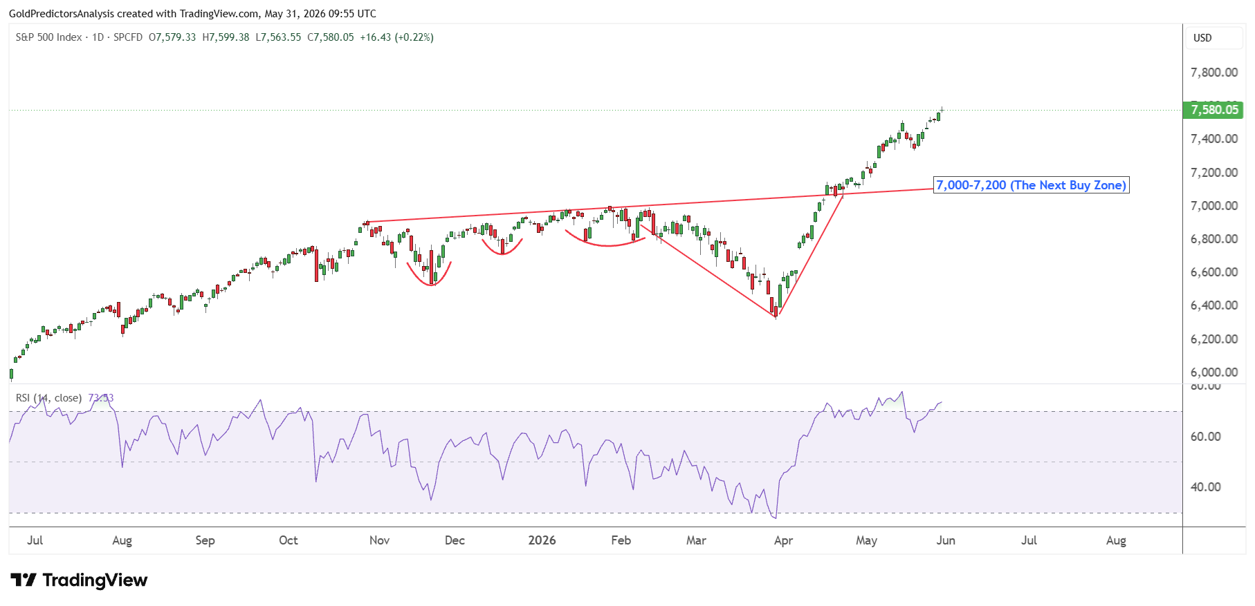
Task: Click the RSI 60.00 scale label
Action: click(1206, 437)
